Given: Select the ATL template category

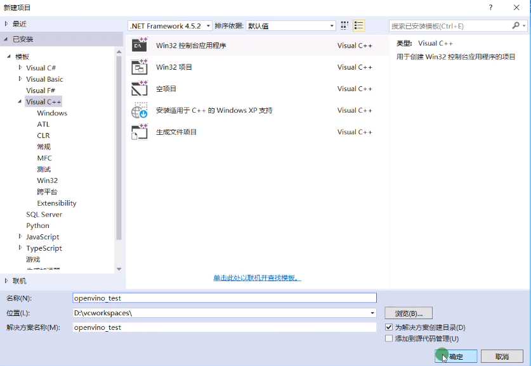Looking at the screenshot, I should 43,124.
